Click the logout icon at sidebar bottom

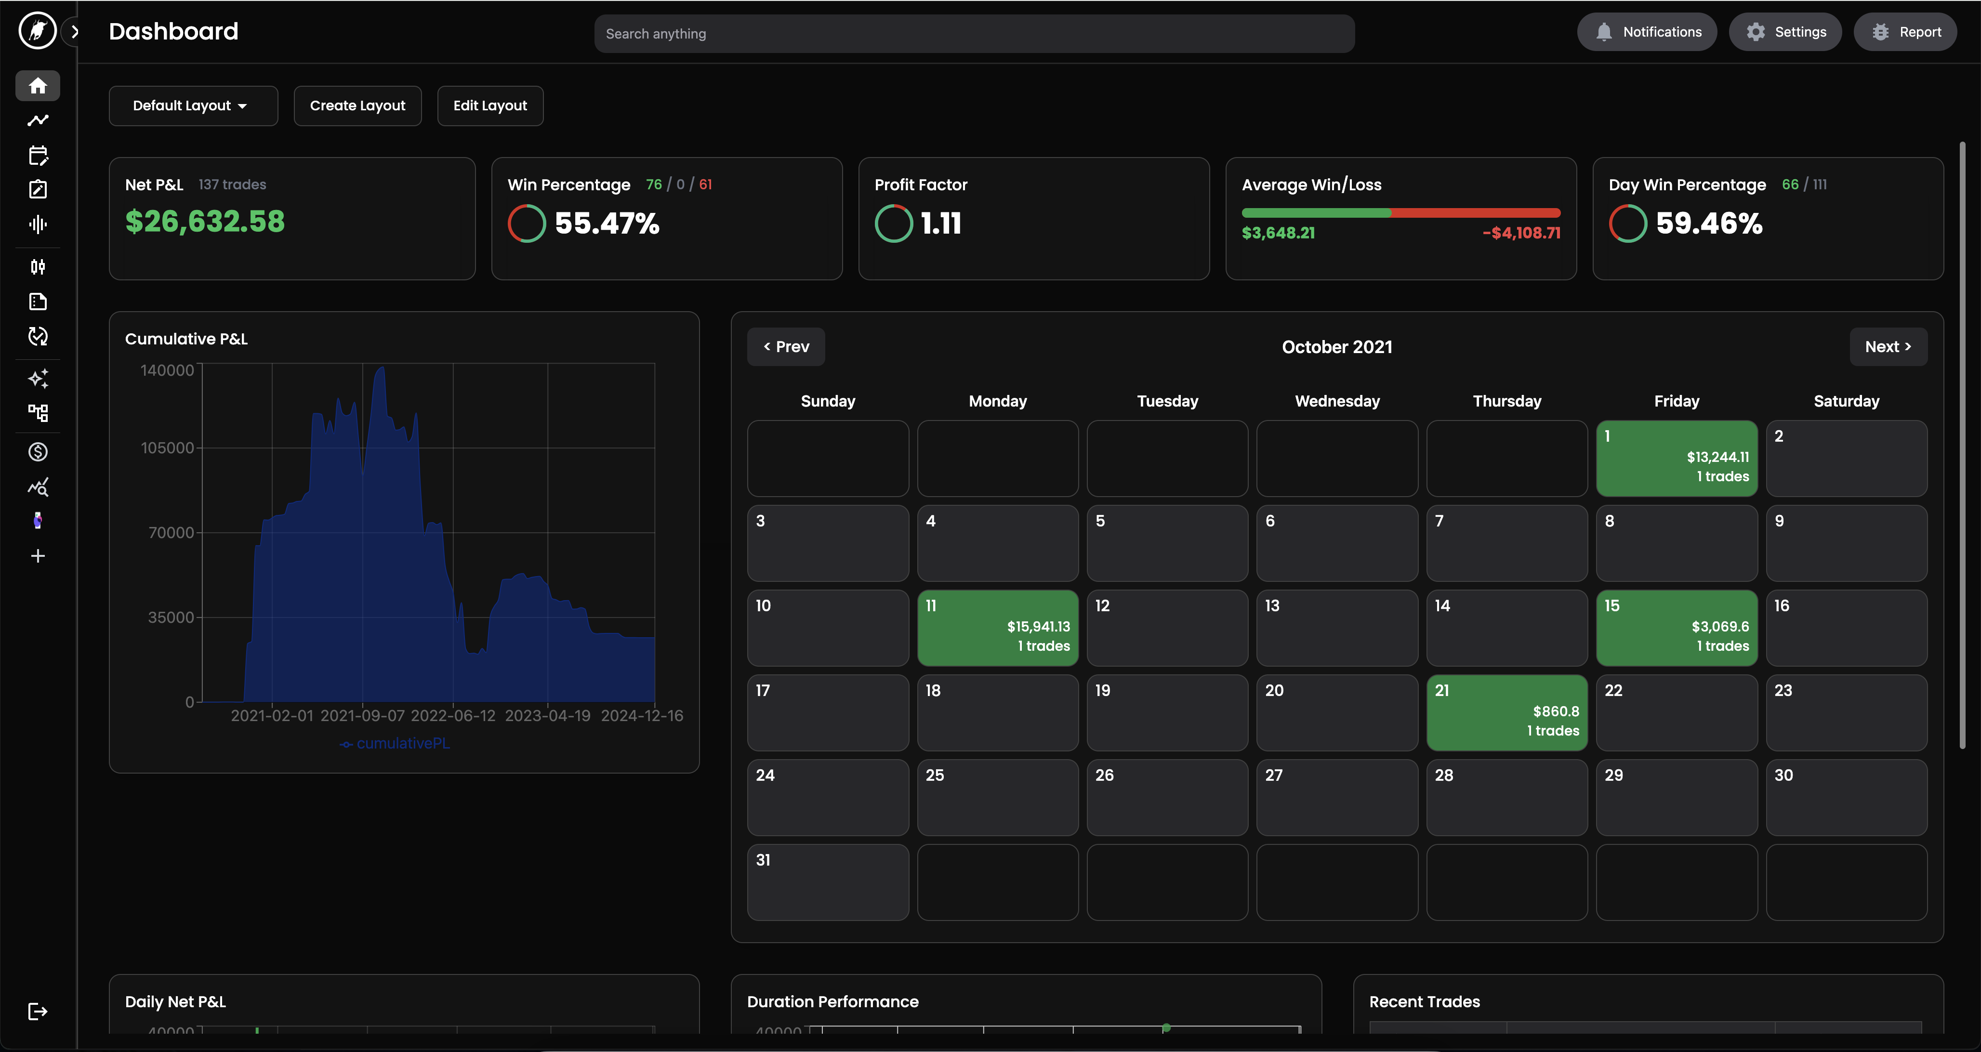[x=38, y=1011]
